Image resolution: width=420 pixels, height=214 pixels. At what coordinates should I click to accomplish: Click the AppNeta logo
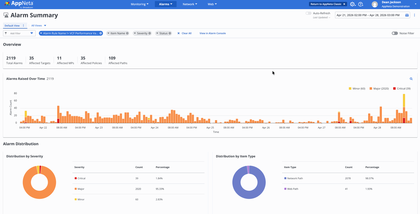pos(19,4)
